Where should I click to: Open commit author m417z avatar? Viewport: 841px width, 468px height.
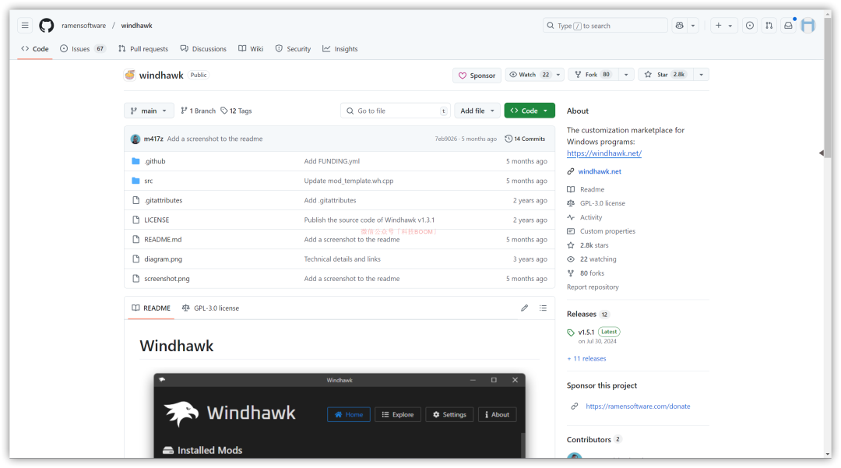(135, 139)
